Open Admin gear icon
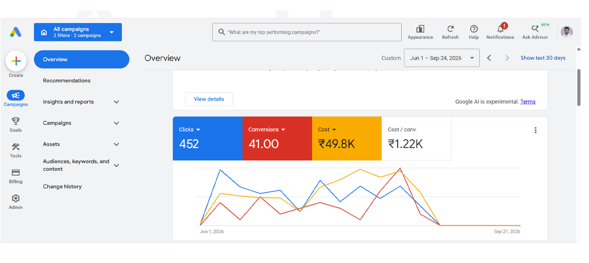589x263 pixels. [x=16, y=198]
